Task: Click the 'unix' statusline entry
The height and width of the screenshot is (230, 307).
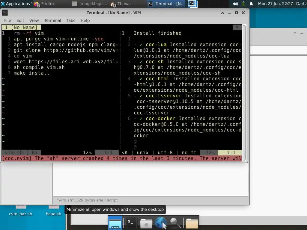Action: pyautogui.click(x=142, y=152)
